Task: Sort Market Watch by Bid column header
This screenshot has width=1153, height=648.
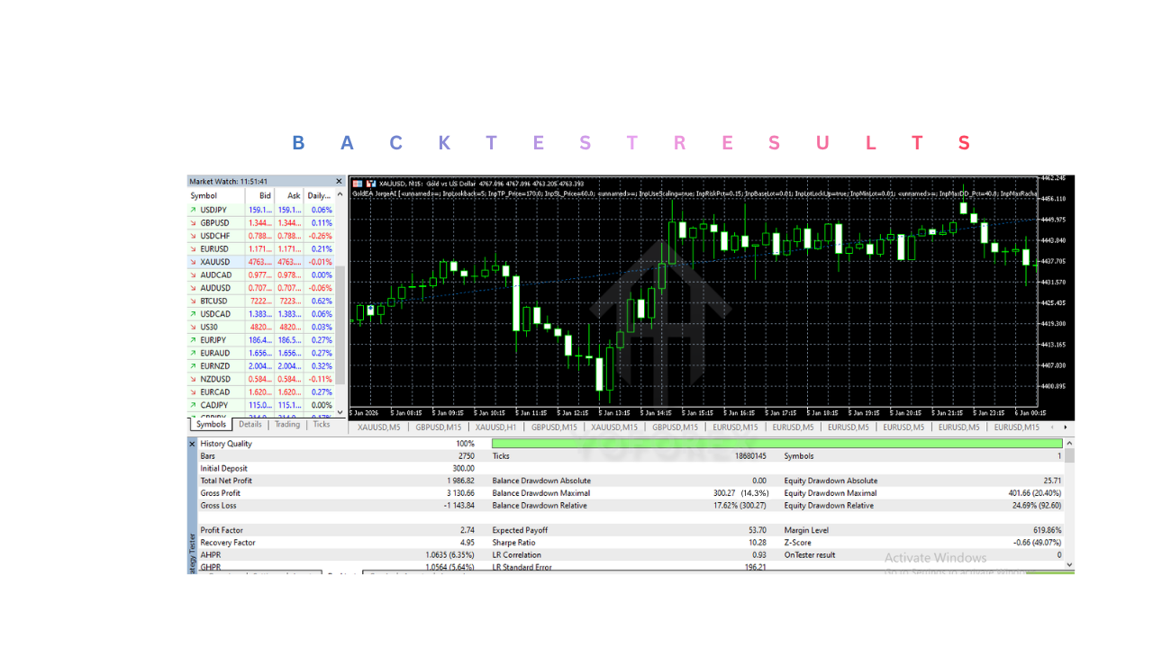Action: [x=265, y=195]
